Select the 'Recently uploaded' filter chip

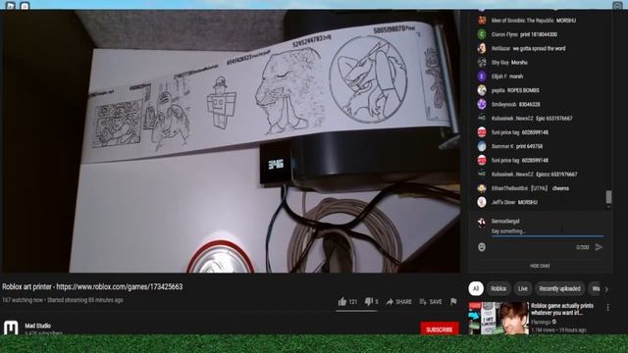[559, 288]
